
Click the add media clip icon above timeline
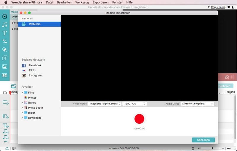13,86
